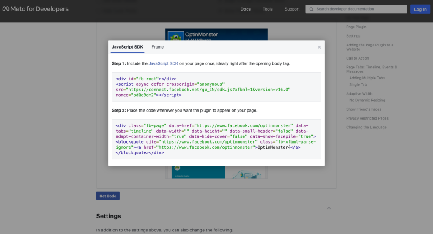
Task: Click the Step 1 fb-root code block
Action: pos(216,87)
